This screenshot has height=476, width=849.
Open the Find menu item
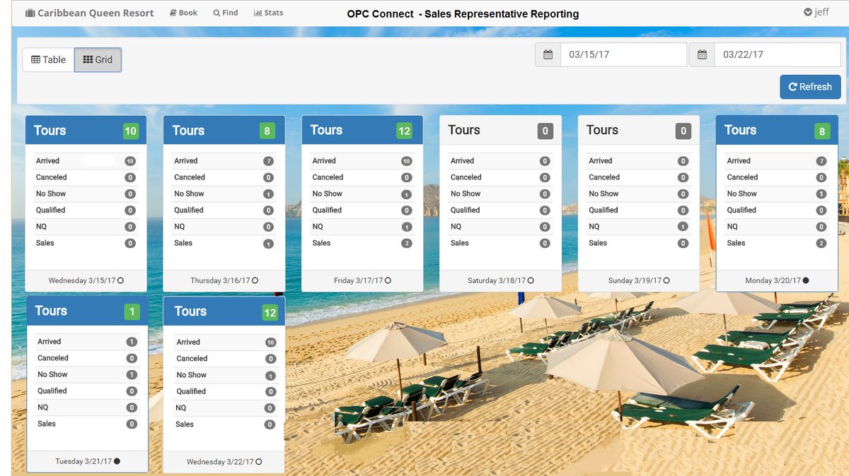226,13
